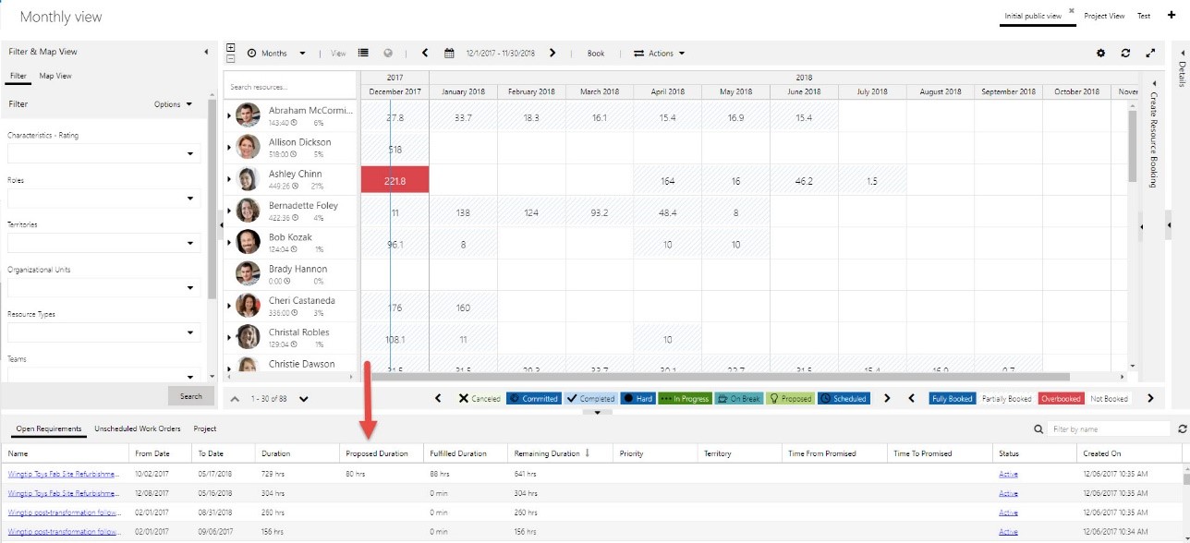The width and height of the screenshot is (1190, 543).
Task: Expand all resource rows
Action: pos(230,48)
